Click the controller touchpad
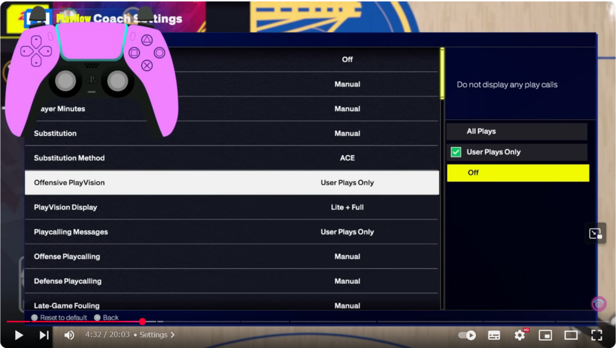Image resolution: width=616 pixels, height=348 pixels. coord(92,42)
